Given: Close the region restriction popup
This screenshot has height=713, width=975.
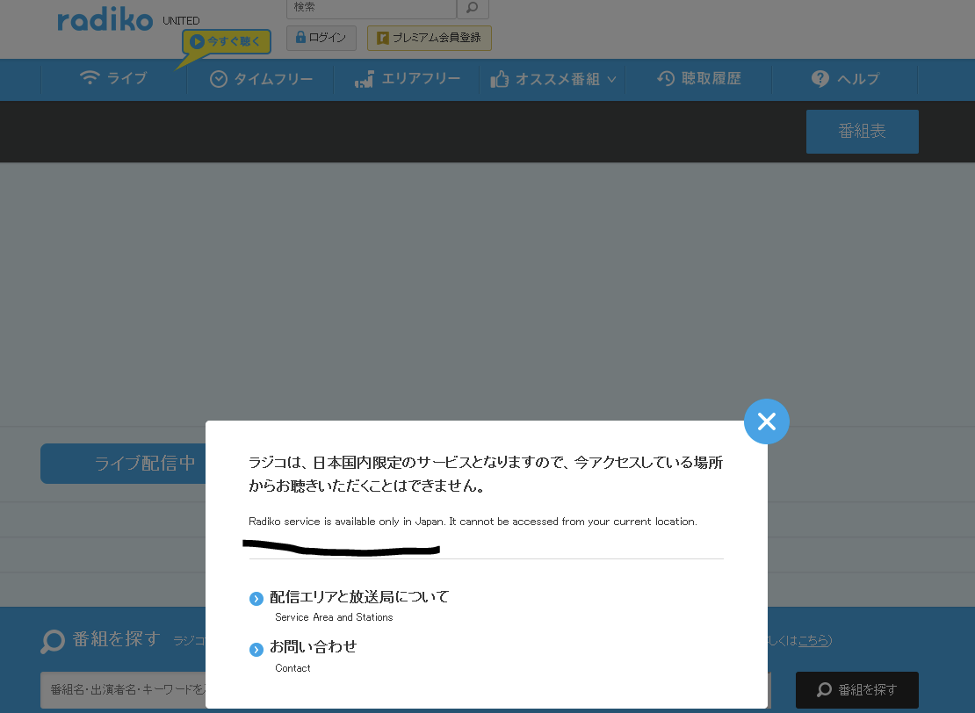Looking at the screenshot, I should click(766, 421).
